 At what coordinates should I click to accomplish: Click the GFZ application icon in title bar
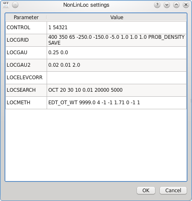pos(6,5)
